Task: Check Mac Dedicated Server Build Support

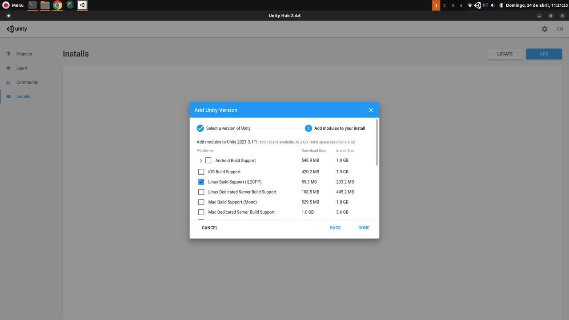Action: click(x=201, y=212)
